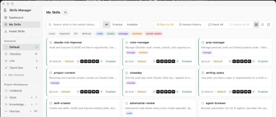
Task: Expand the +6 agents on writing-plans card
Action: coord(253,92)
